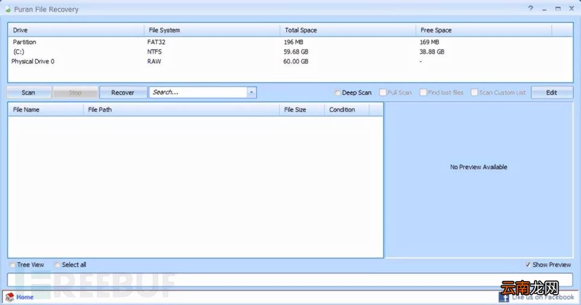This screenshot has width=581, height=305.
Task: Toggle the Tree View option
Action: [13, 265]
